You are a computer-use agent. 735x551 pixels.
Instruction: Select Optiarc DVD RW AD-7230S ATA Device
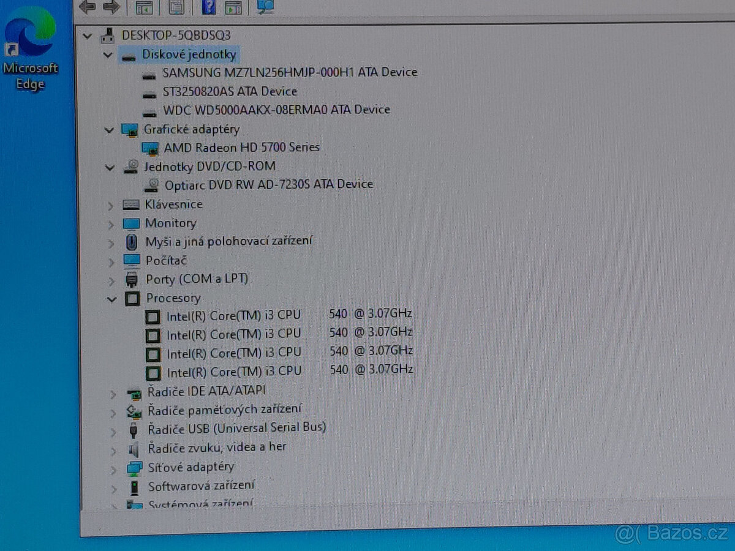click(268, 184)
